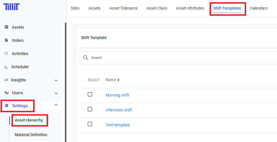The height and width of the screenshot is (142, 277).
Task: Expand the Insights menu chevron
Action: (x=56, y=80)
